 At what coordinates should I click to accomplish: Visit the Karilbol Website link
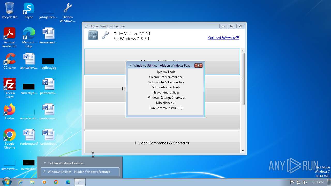[x=223, y=38]
